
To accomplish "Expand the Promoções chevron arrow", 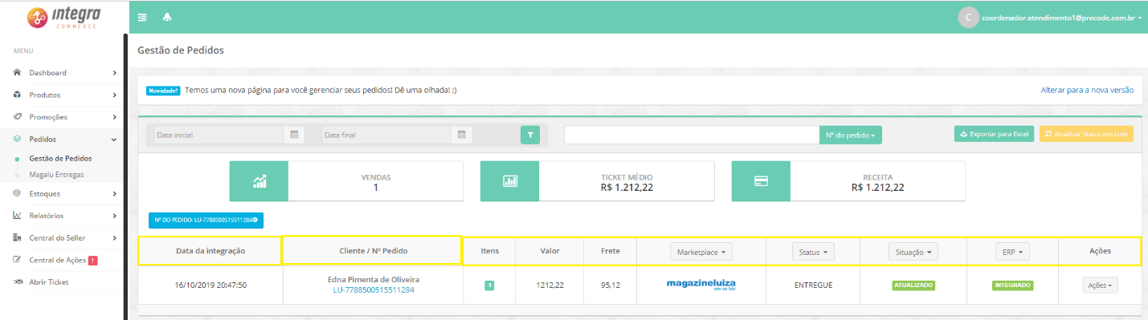I will pyautogui.click(x=115, y=117).
